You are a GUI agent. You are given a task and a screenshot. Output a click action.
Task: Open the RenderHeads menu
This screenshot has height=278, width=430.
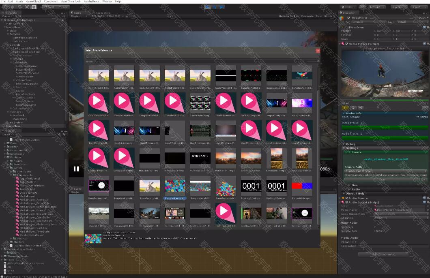pos(92,1)
